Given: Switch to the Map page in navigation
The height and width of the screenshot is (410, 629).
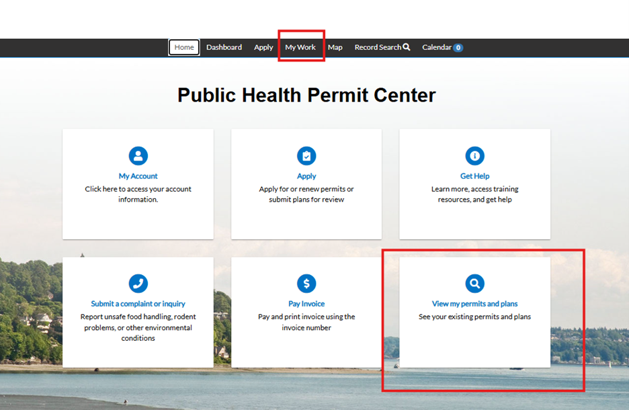Looking at the screenshot, I should click(335, 48).
